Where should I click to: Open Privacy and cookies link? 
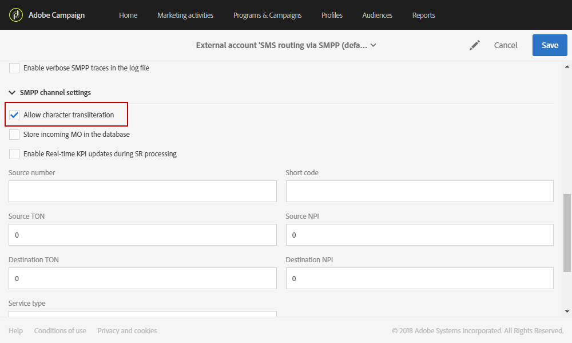[127, 330]
